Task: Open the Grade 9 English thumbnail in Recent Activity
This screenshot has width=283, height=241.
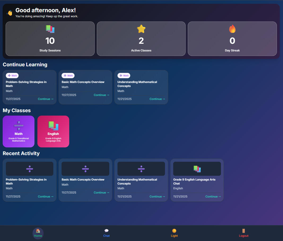Action: pos(197,169)
